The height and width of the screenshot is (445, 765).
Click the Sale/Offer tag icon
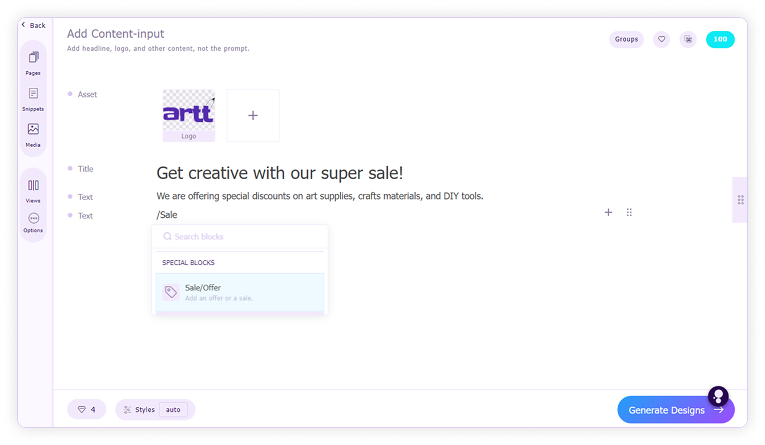click(171, 292)
